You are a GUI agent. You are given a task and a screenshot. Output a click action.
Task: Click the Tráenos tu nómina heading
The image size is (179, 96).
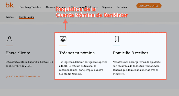(77, 53)
